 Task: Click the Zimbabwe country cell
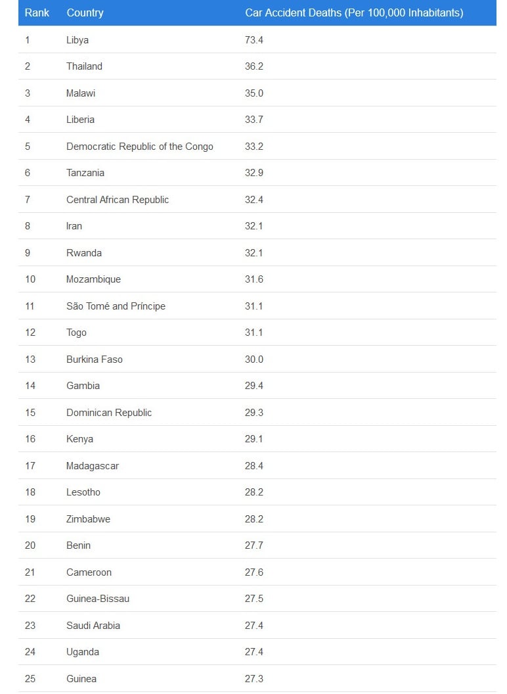click(88, 519)
